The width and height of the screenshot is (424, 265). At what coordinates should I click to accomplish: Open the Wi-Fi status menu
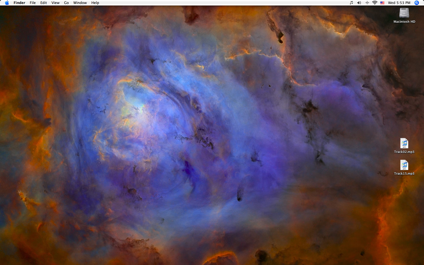coord(375,3)
